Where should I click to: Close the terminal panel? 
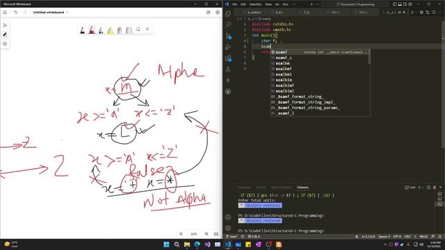tap(441, 187)
